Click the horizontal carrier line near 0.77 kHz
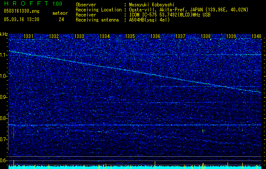Screen dimensions: 266x169 pyautogui.click(x=135, y=125)
